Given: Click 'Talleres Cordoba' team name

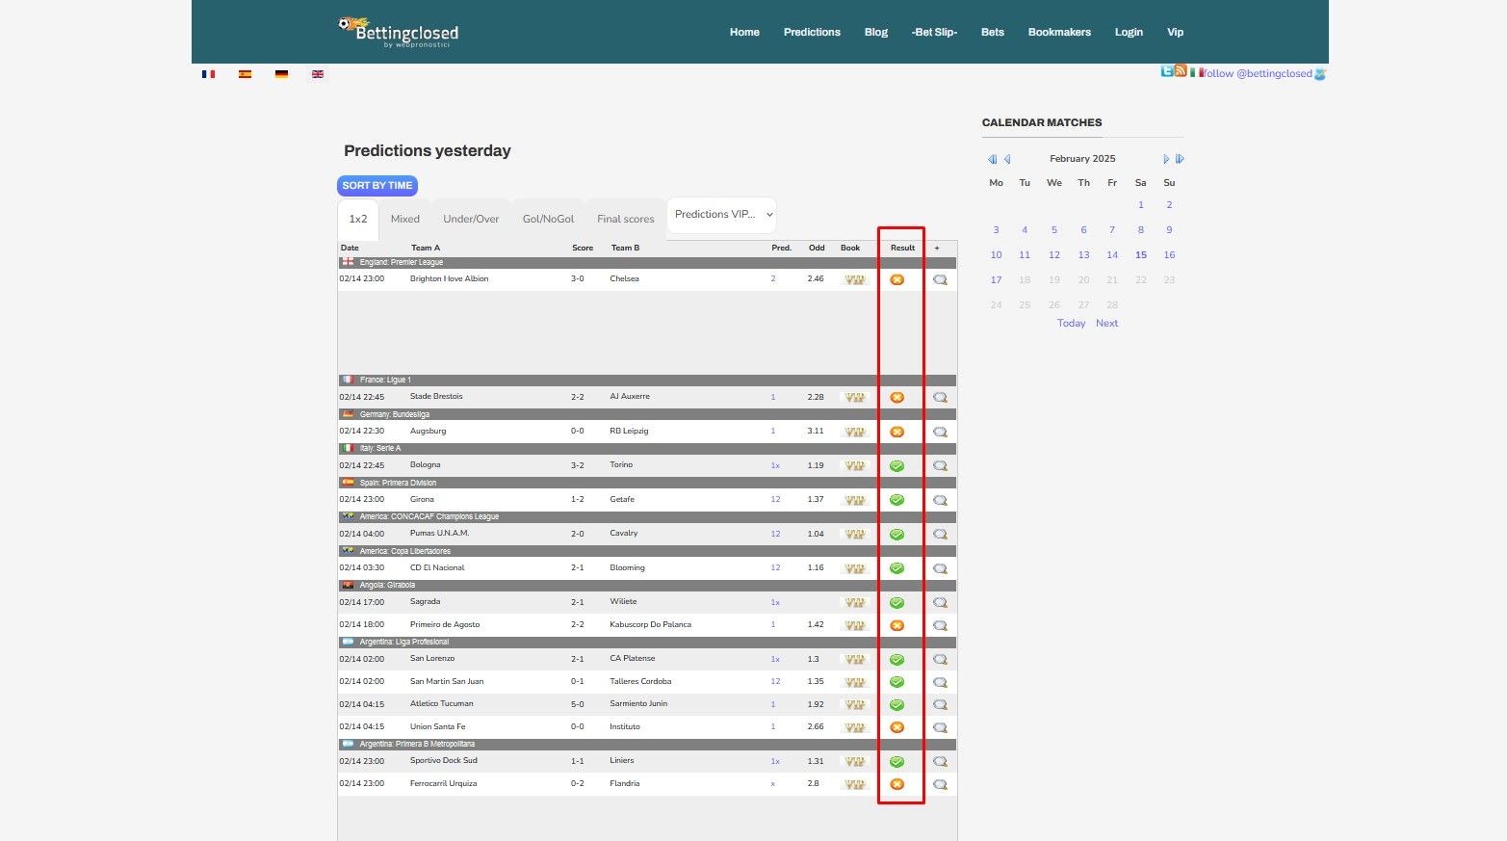Looking at the screenshot, I should pos(640,681).
